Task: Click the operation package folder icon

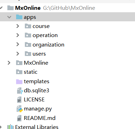Action: tap(28, 35)
